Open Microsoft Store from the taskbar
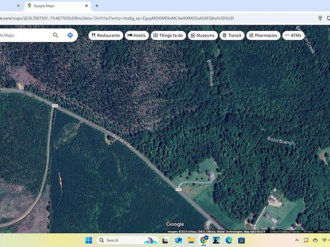The height and width of the screenshot is (247, 330). pyautogui.click(x=241, y=240)
